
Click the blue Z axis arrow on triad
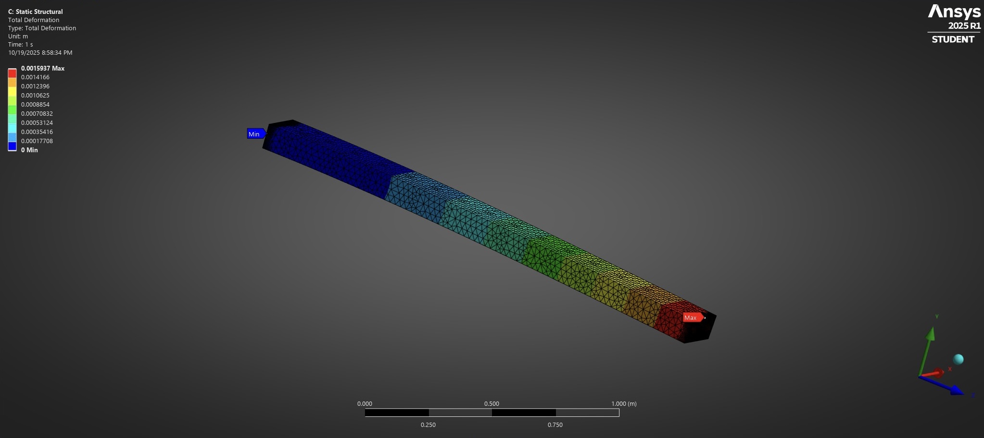coord(943,386)
